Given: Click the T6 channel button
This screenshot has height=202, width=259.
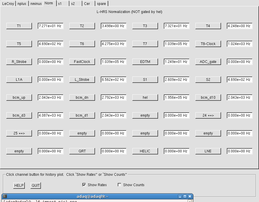Looking at the screenshot, I should click(x=82, y=44).
